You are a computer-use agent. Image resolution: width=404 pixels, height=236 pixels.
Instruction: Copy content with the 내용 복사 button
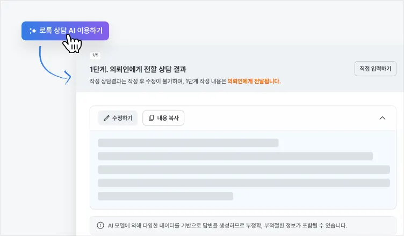click(x=163, y=118)
